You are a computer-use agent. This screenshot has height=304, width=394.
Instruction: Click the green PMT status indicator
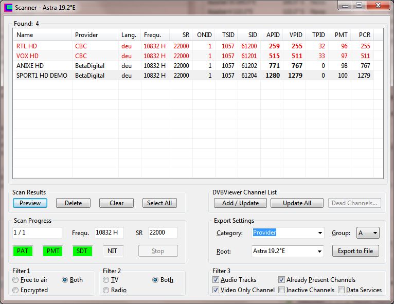52,251
